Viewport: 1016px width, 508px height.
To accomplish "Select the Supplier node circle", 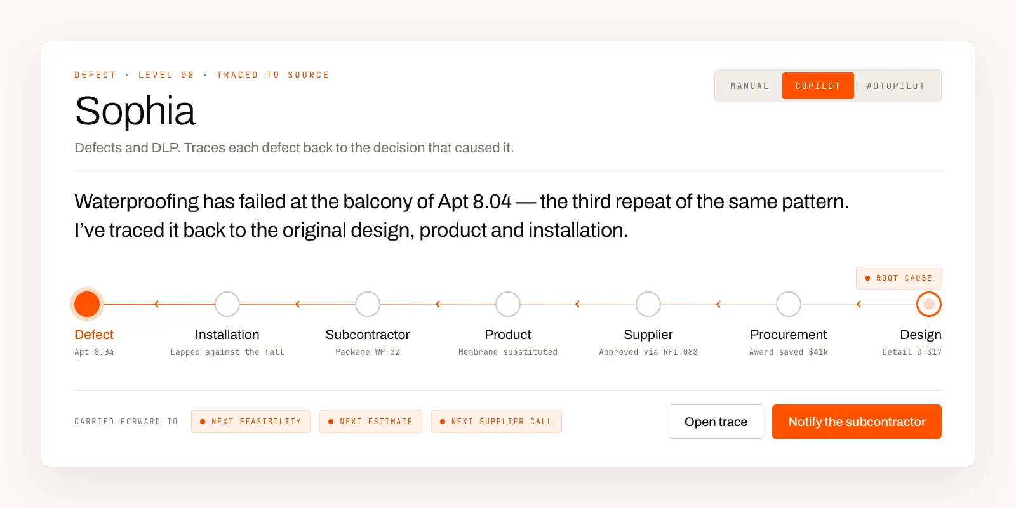I will [648, 304].
